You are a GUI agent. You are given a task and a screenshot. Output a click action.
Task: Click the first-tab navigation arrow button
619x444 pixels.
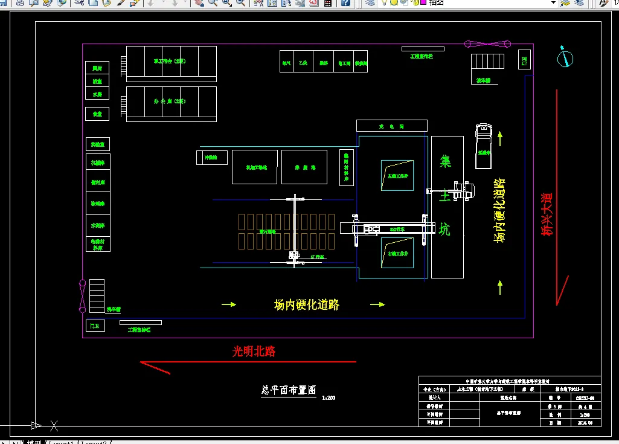(x=4, y=442)
